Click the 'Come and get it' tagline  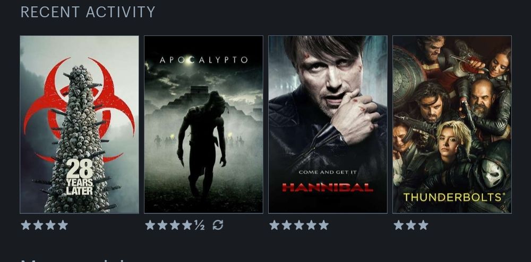[x=328, y=172]
